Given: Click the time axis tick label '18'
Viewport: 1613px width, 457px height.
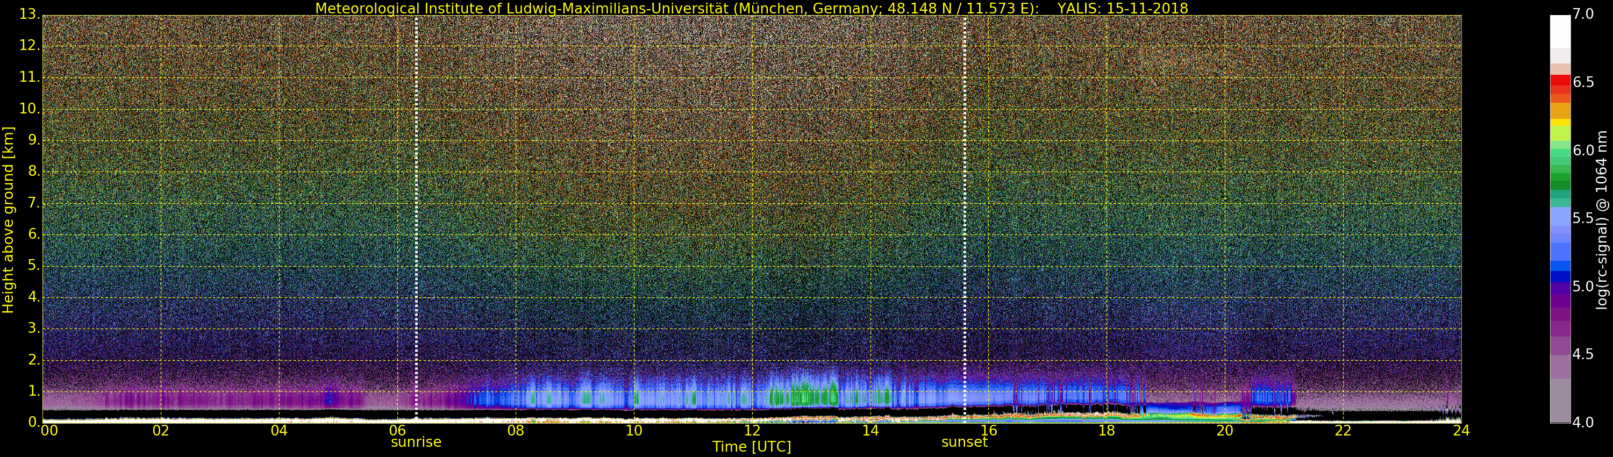Looking at the screenshot, I should [1107, 430].
